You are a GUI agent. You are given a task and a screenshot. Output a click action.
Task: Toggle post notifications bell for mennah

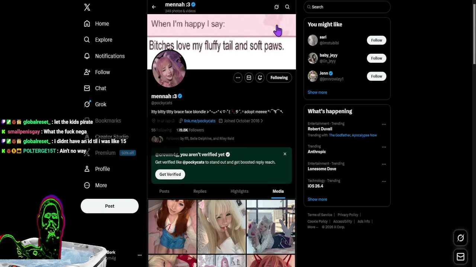click(260, 78)
